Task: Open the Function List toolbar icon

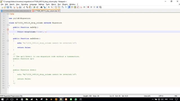Action: 78,7
